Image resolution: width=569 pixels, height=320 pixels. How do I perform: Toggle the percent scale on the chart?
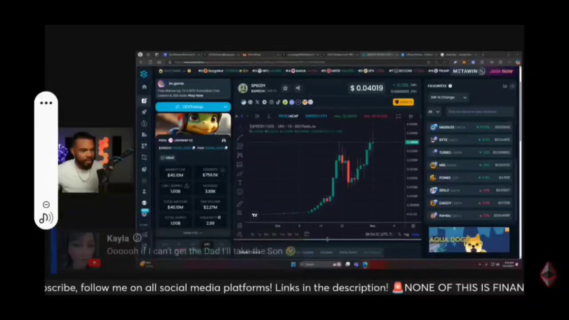(x=399, y=234)
